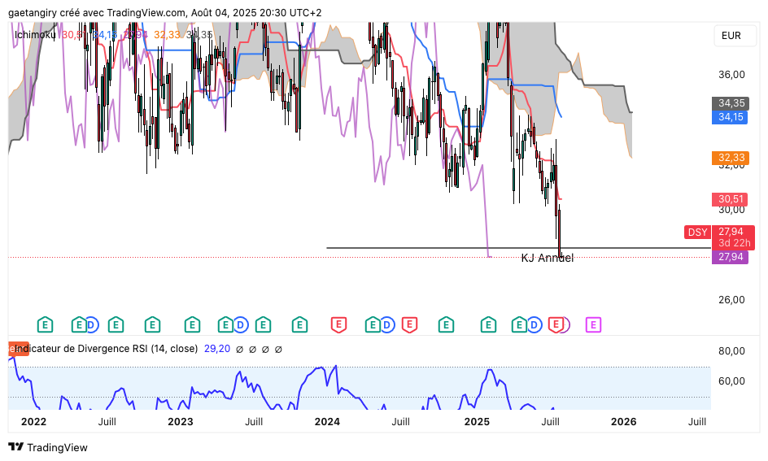Viewport: 768px width, 461px height.
Task: Open the red E earnings marker in early 2024
Action: tap(339, 324)
